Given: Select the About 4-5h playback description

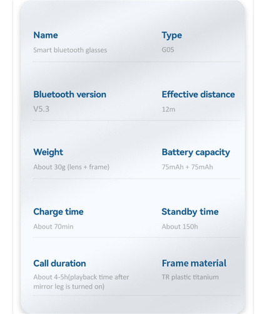Looking at the screenshot, I should tap(81, 282).
